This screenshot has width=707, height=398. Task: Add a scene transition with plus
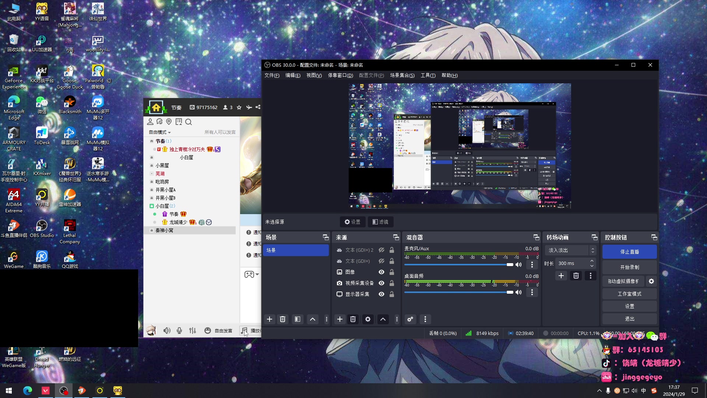point(561,276)
